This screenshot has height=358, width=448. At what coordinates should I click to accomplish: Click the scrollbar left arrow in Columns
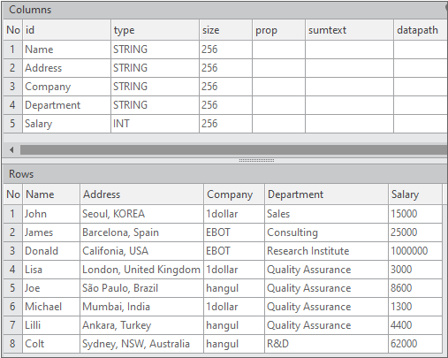[11, 150]
